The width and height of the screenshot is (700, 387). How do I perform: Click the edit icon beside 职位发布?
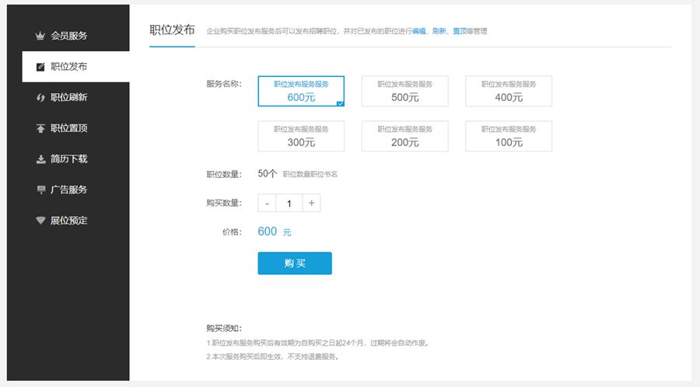[40, 67]
